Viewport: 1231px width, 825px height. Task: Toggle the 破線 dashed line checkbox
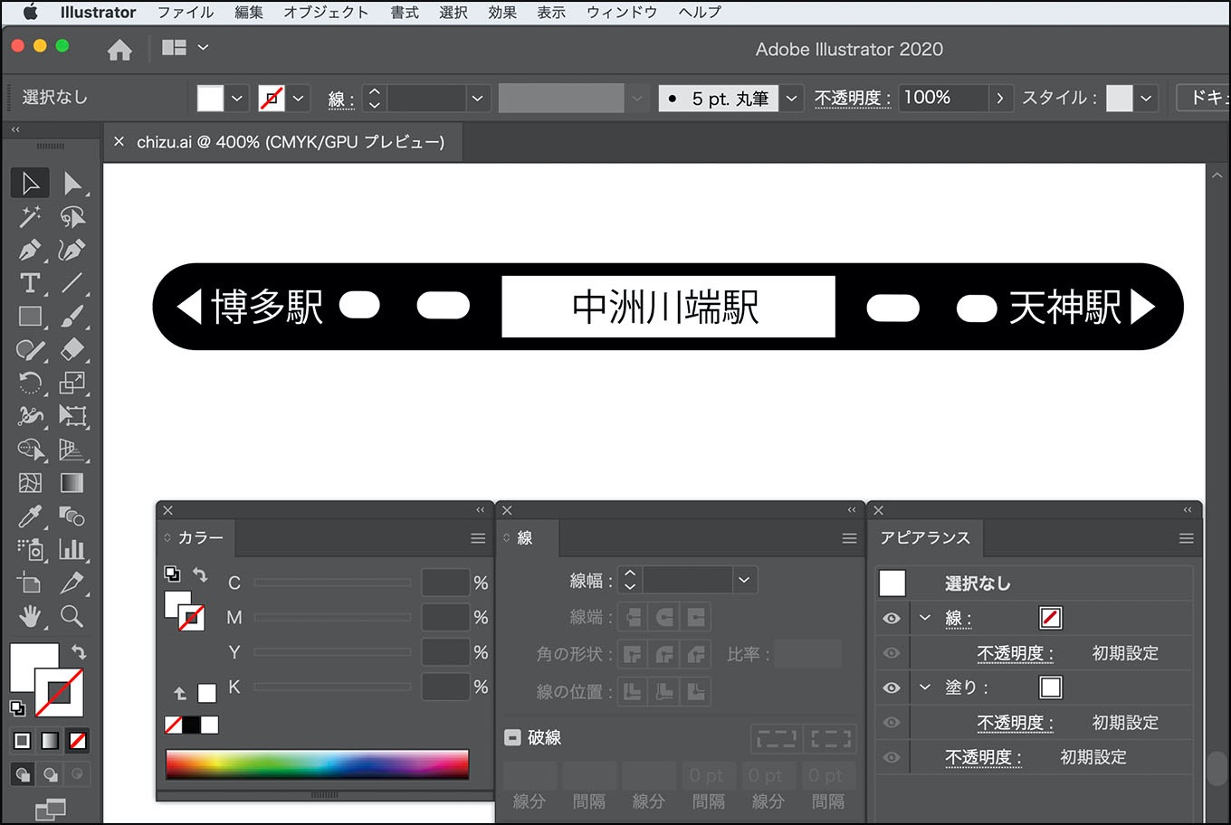tap(512, 737)
